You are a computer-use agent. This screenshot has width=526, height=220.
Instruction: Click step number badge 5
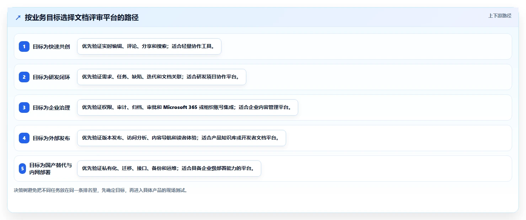pos(22,169)
